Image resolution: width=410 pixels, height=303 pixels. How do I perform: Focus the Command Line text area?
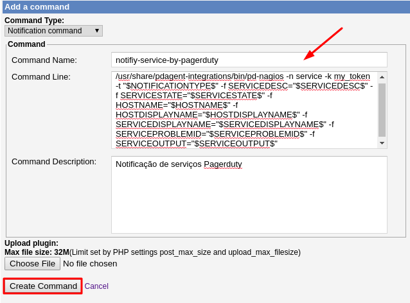pos(243,110)
